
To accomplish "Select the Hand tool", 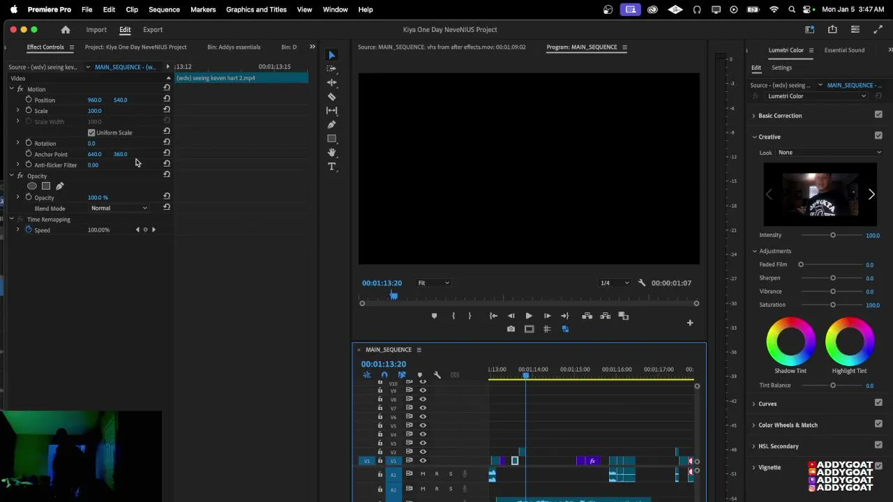I will pyautogui.click(x=331, y=152).
